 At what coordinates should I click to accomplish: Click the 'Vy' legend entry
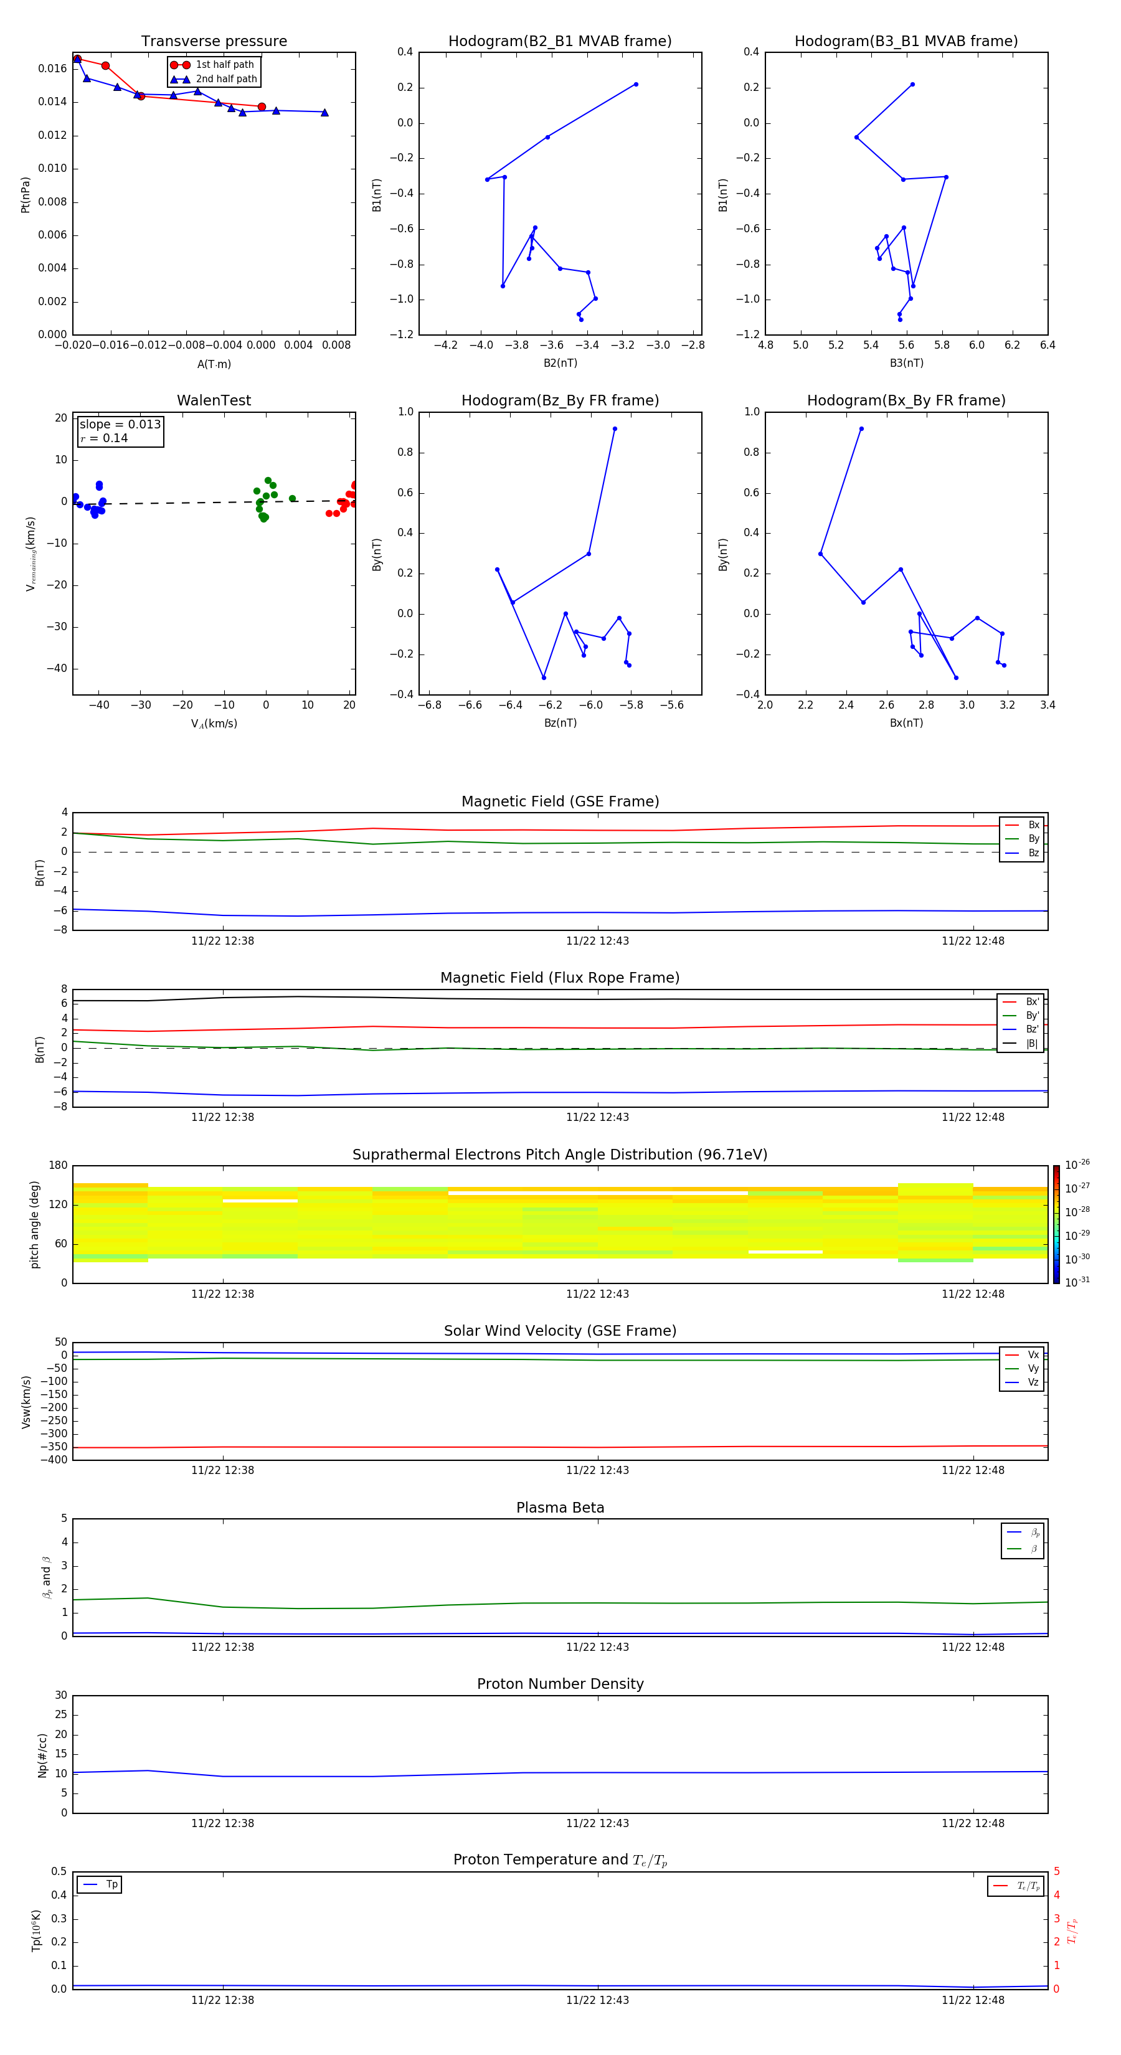click(x=1023, y=1368)
